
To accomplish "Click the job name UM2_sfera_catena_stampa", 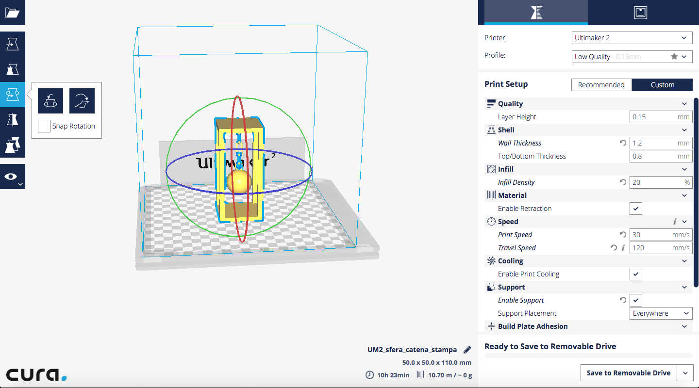I will click(x=412, y=350).
